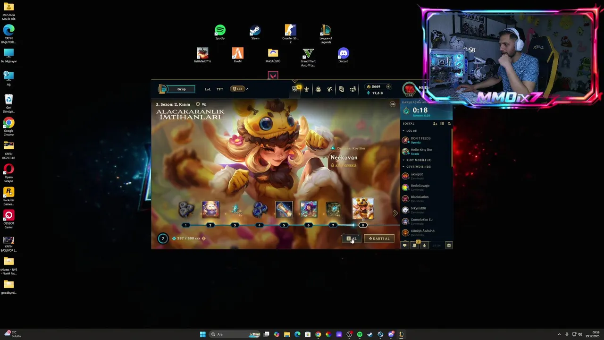This screenshot has width=604, height=340.
Task: Select the goodbyedpi folder icon
Action: pyautogui.click(x=8, y=287)
